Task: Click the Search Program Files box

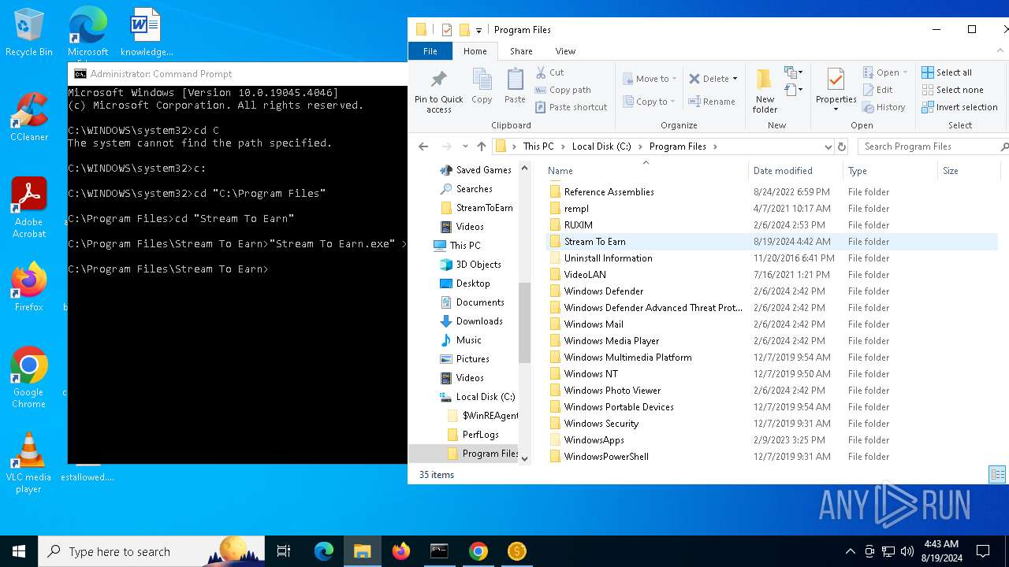Action: [932, 146]
